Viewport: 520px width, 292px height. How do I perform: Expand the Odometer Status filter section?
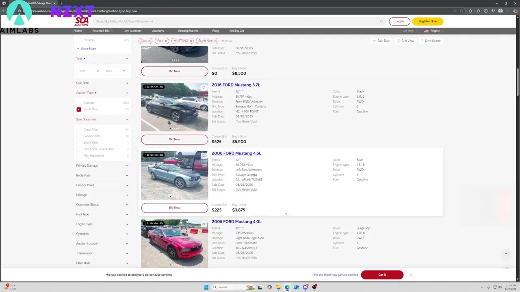(102, 205)
